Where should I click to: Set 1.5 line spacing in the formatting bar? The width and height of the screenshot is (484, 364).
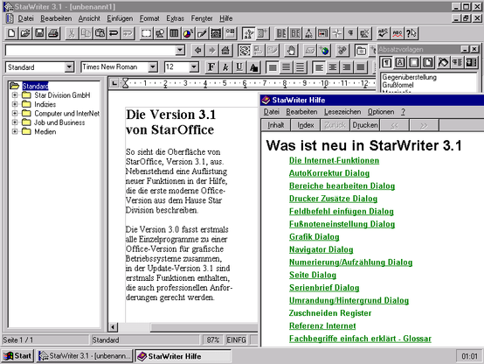287,67
